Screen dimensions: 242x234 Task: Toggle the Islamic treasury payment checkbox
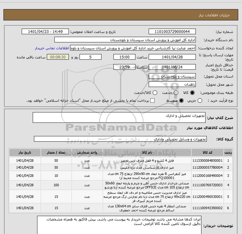(x=152, y=101)
